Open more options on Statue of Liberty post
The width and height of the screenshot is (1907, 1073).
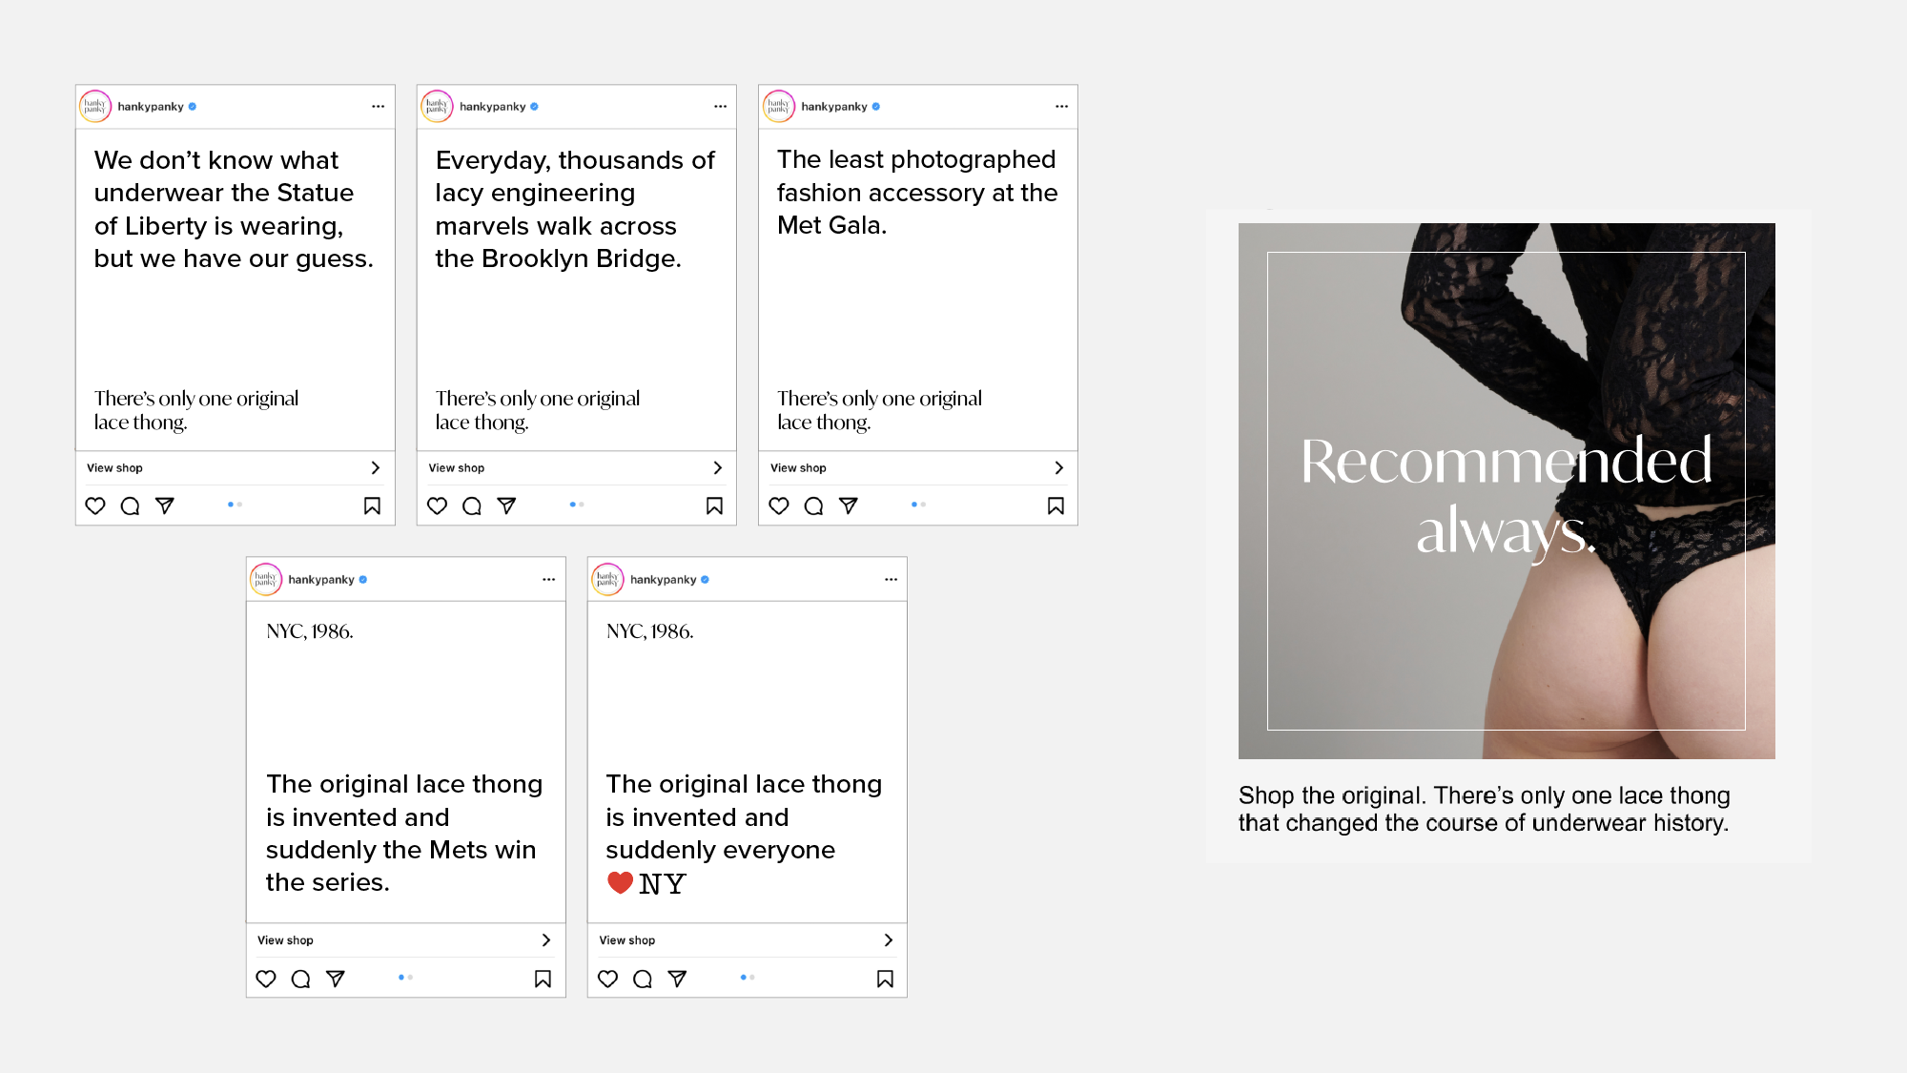pos(379,107)
